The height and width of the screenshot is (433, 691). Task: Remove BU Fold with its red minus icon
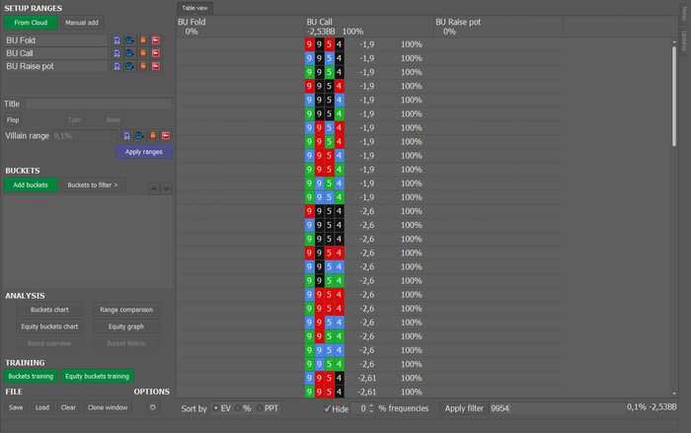click(x=156, y=40)
